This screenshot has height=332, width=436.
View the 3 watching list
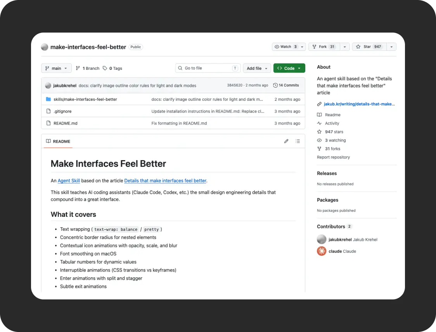[x=336, y=140]
